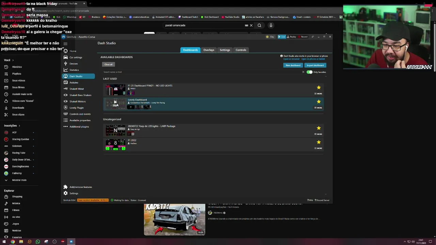The image size is (436, 245).
Task: Switch to the Overlays tab
Action: click(209, 50)
